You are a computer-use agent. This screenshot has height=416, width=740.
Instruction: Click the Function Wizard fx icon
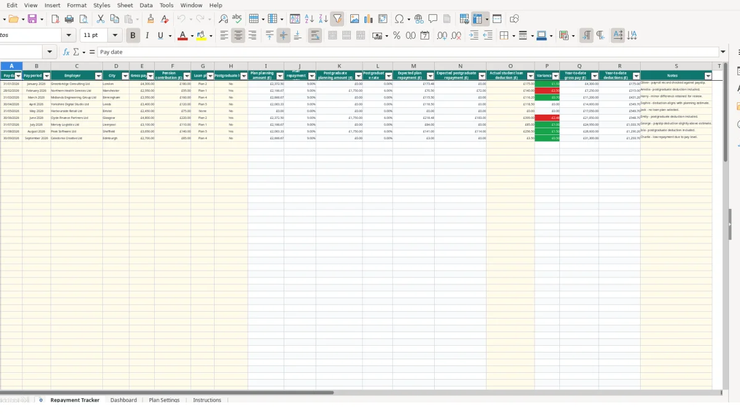click(66, 52)
